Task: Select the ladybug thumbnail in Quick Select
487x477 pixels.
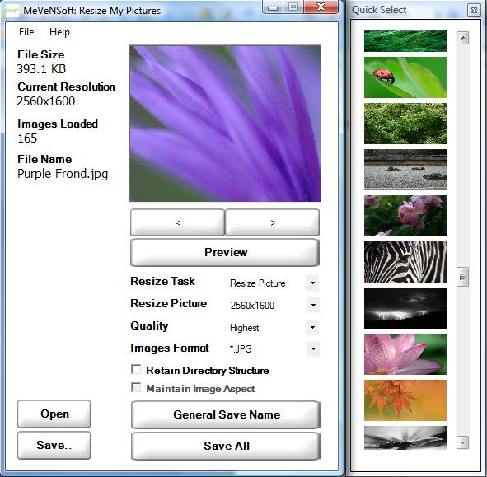Action: click(x=405, y=77)
